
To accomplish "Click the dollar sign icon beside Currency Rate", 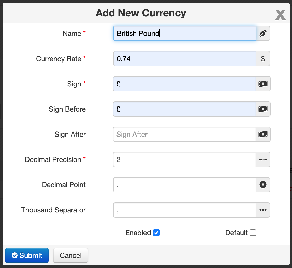I will coord(263,59).
